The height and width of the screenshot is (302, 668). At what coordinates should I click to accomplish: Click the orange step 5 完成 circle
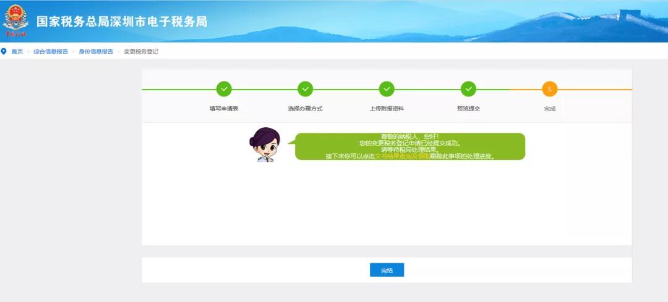(x=550, y=89)
